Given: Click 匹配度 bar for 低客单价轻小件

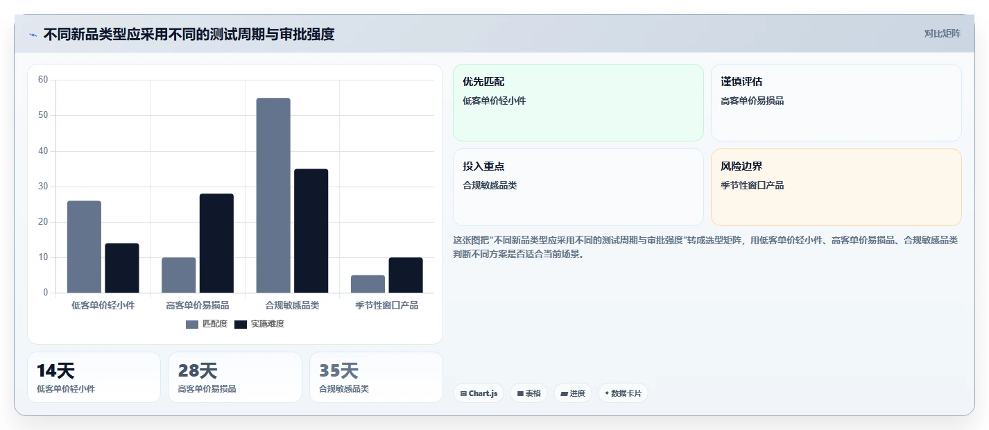Looking at the screenshot, I should [x=84, y=247].
